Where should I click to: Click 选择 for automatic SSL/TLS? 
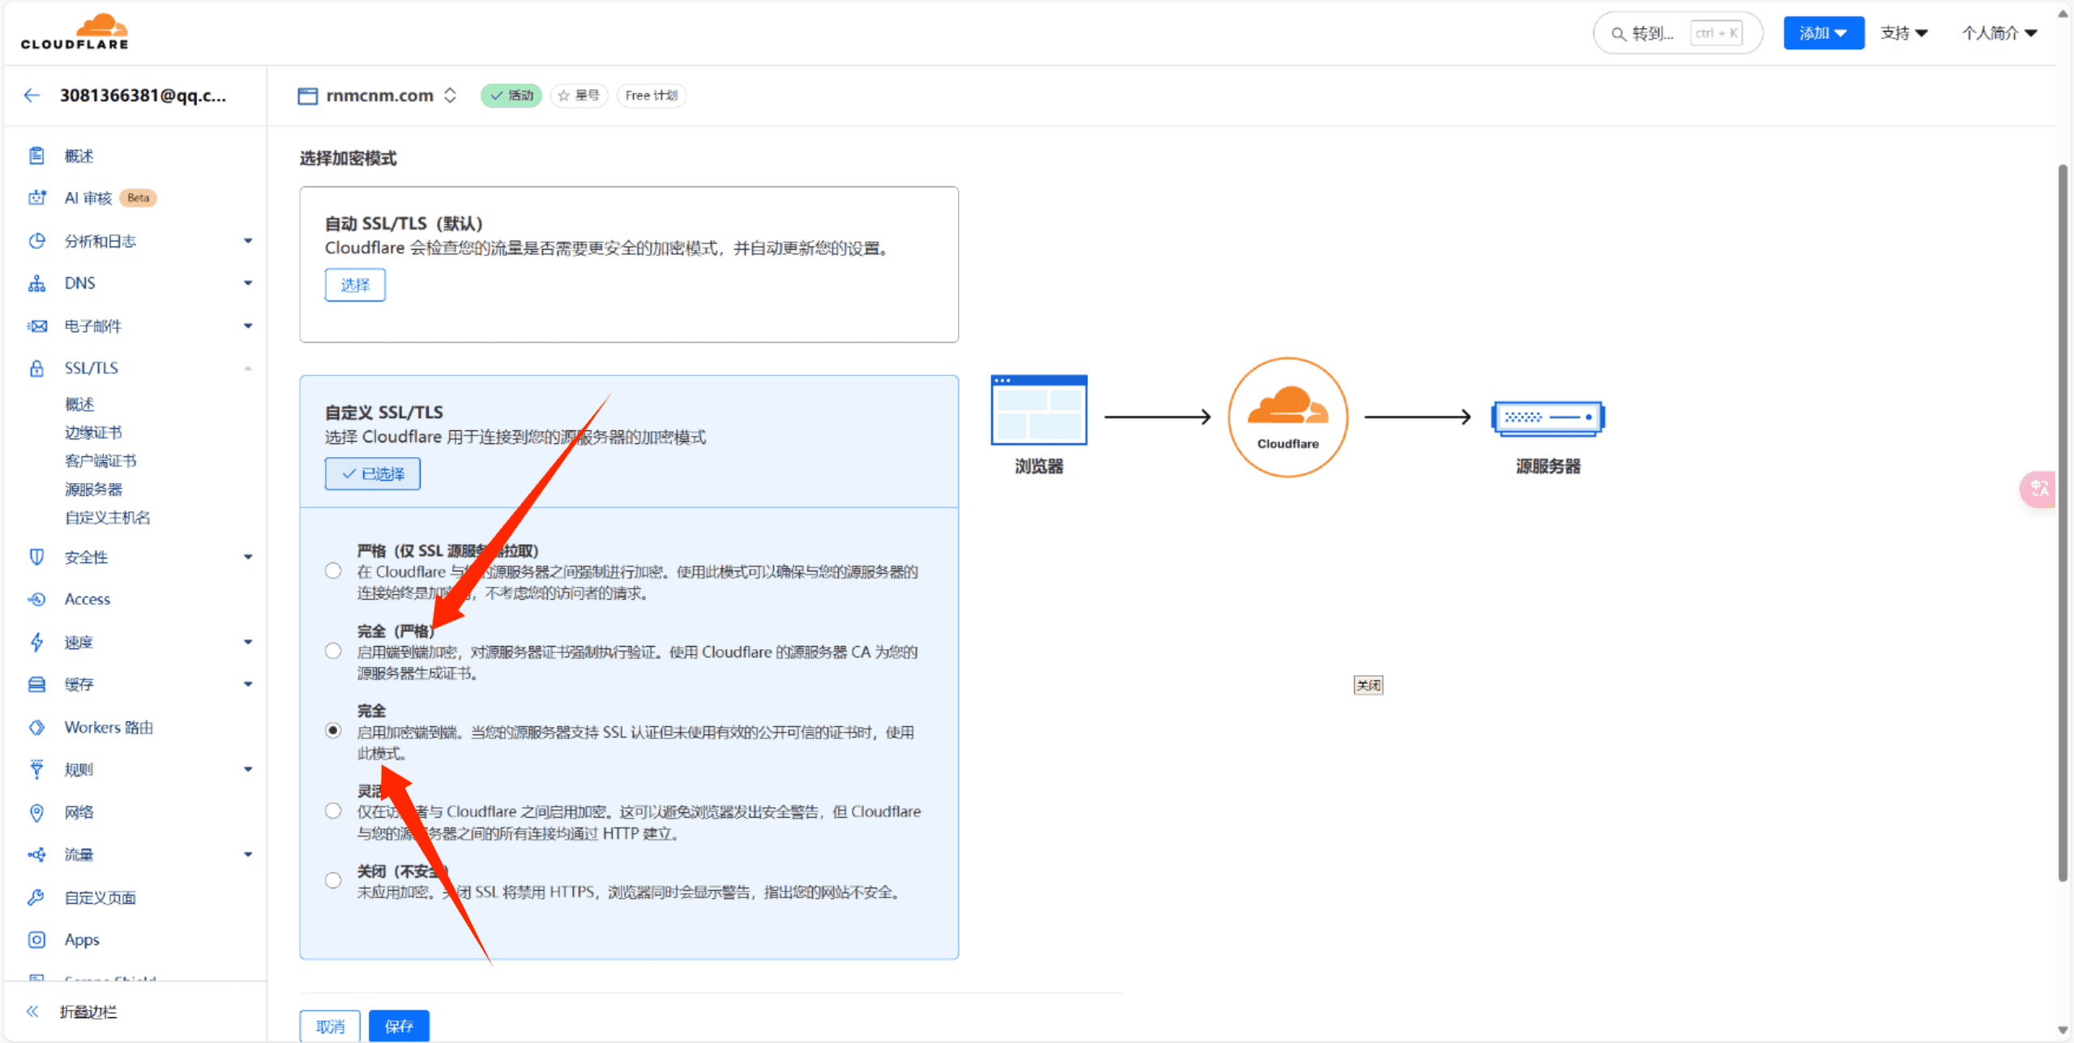pyautogui.click(x=354, y=284)
